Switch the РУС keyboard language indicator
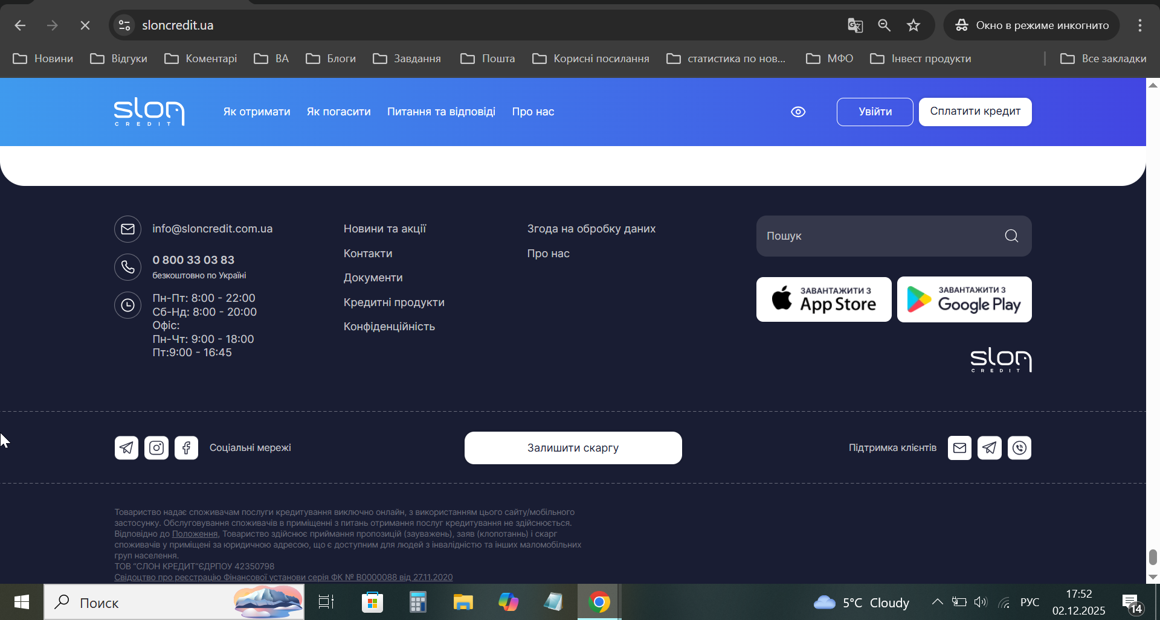Screen dimensions: 1160x620 [x=1029, y=602]
